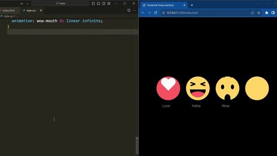
Task: Maximize the VS Code window
Action: click(125, 3)
